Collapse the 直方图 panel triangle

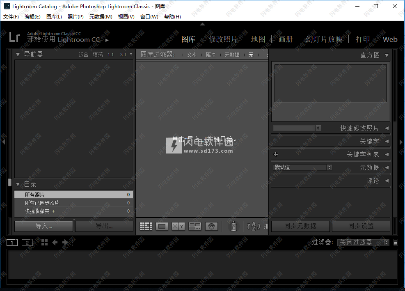387,55
